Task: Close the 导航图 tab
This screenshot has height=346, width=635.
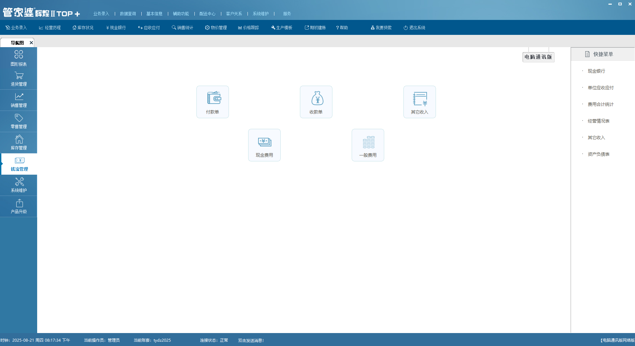Action: (31, 43)
